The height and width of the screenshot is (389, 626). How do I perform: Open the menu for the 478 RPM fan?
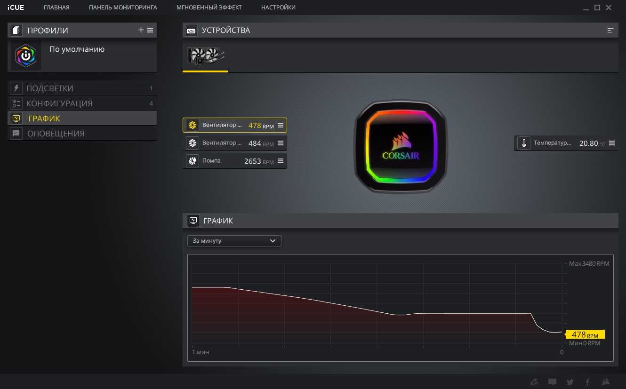tap(281, 125)
